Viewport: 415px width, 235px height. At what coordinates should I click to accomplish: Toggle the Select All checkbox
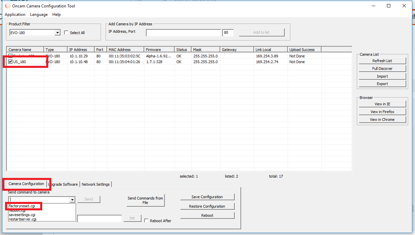pyautogui.click(x=66, y=33)
